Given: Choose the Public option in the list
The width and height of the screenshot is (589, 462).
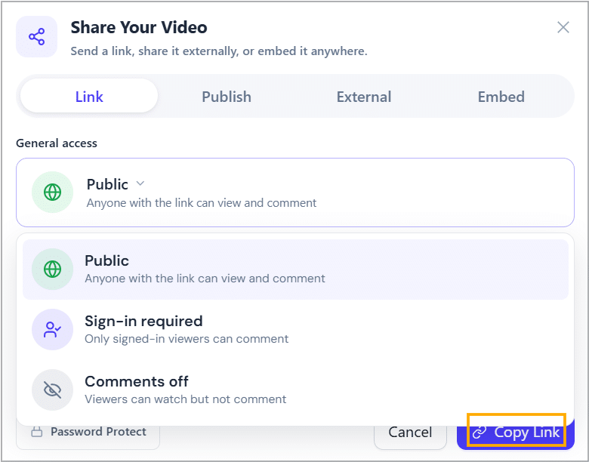Looking at the screenshot, I should [295, 269].
